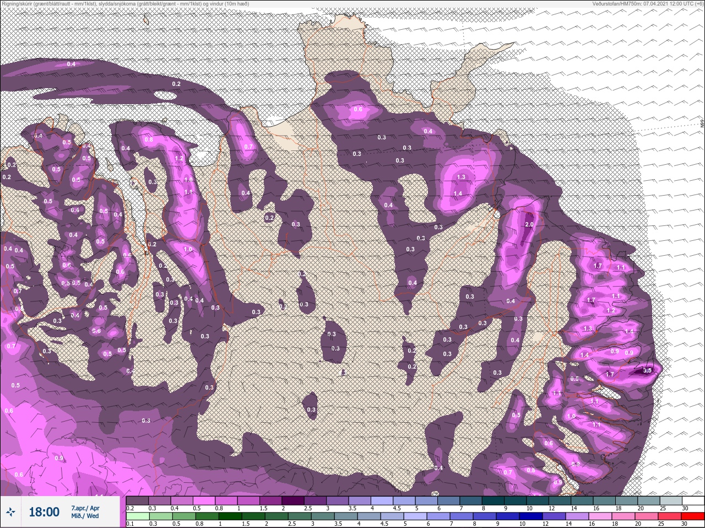Select the 2–2.5 dark purple snow legend swatch

293,500
